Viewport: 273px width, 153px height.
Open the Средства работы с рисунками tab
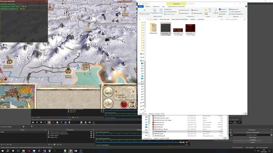(176, 6)
